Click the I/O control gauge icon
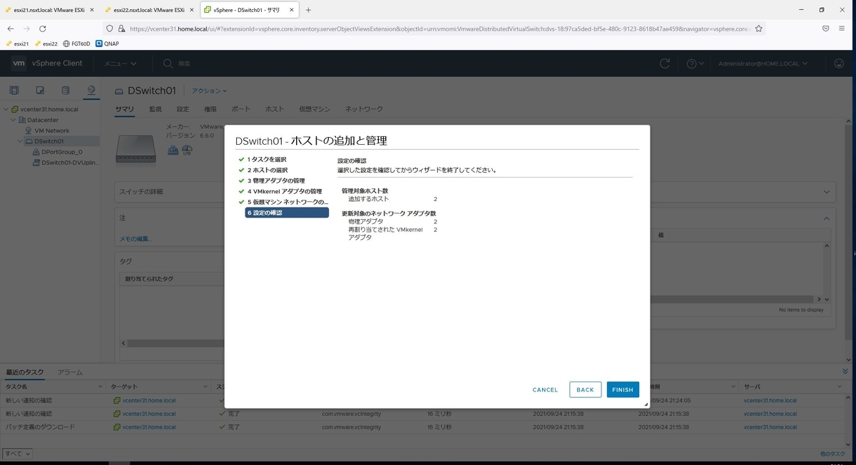 click(187, 150)
